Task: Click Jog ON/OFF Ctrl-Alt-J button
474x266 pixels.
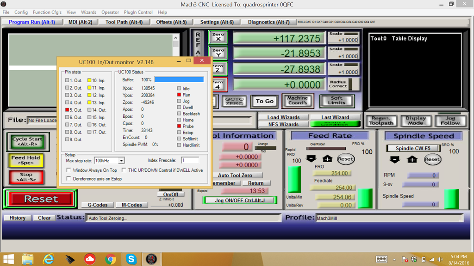Action: 240,200
